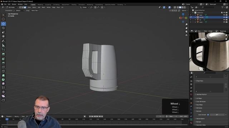Enable edge select mode in header
The width and height of the screenshot is (229, 128).
(x=23, y=7)
